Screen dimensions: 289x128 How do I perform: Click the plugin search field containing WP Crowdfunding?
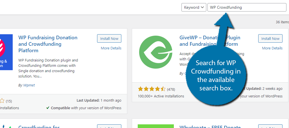pos(247,7)
